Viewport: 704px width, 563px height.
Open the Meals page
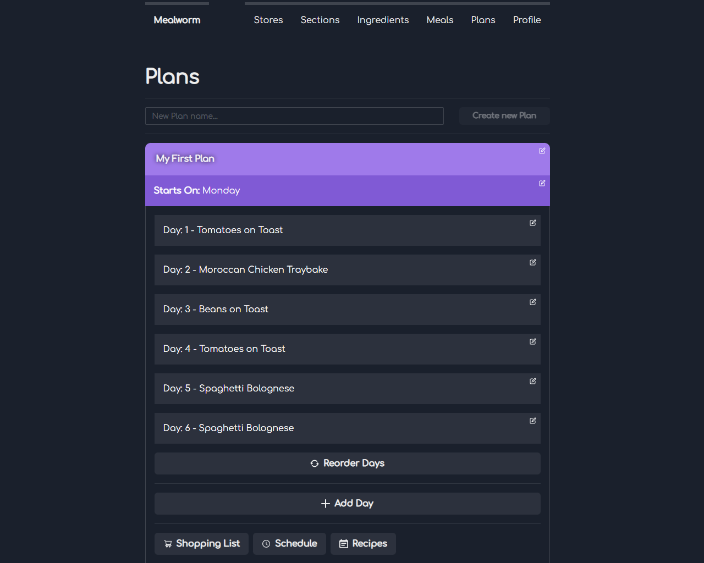click(x=439, y=20)
